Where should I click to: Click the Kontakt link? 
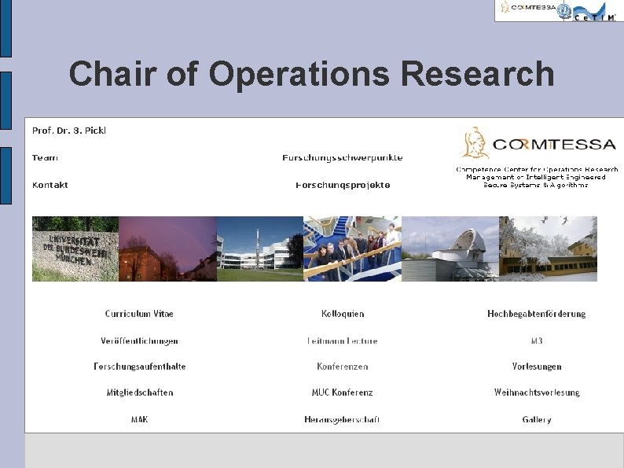50,185
